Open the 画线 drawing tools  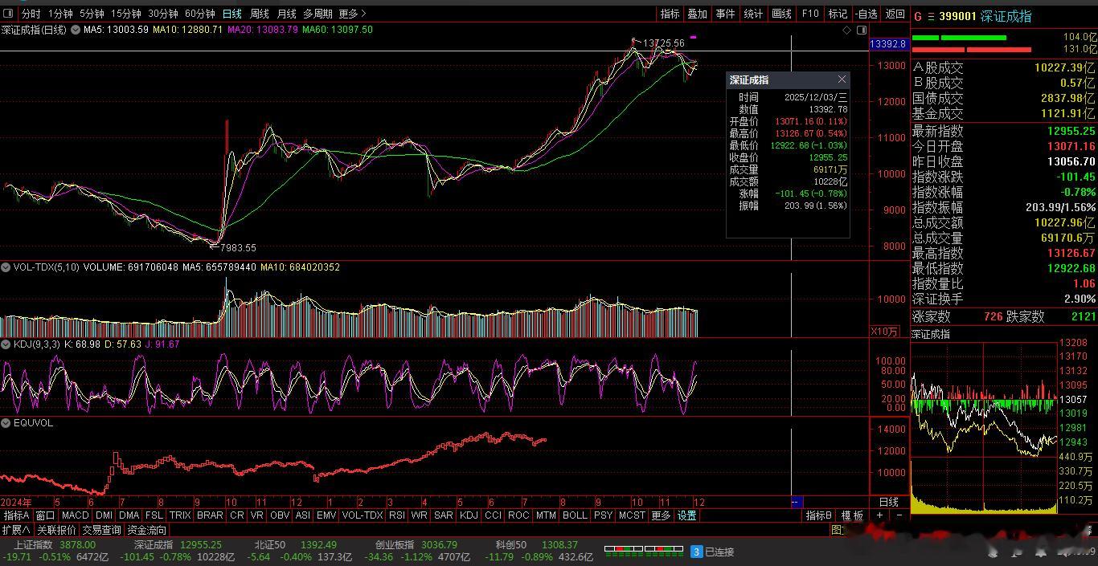coord(781,14)
